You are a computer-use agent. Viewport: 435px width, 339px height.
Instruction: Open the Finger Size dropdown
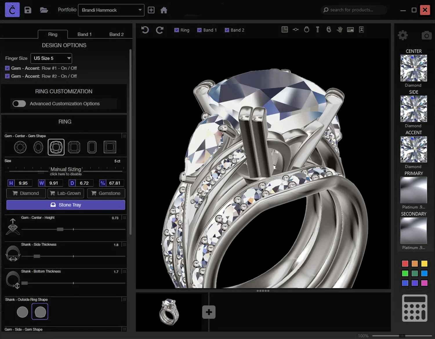51,58
